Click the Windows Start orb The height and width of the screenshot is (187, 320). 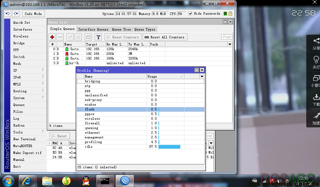[8, 181]
